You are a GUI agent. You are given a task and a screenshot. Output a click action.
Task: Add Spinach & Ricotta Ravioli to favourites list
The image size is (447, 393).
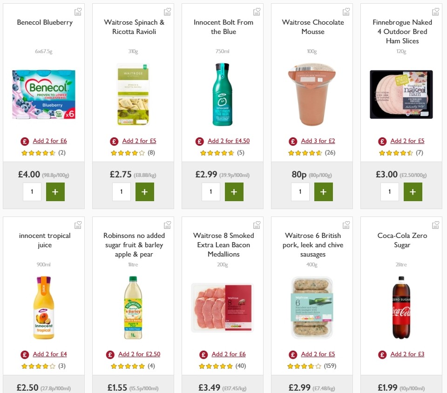pos(167,11)
